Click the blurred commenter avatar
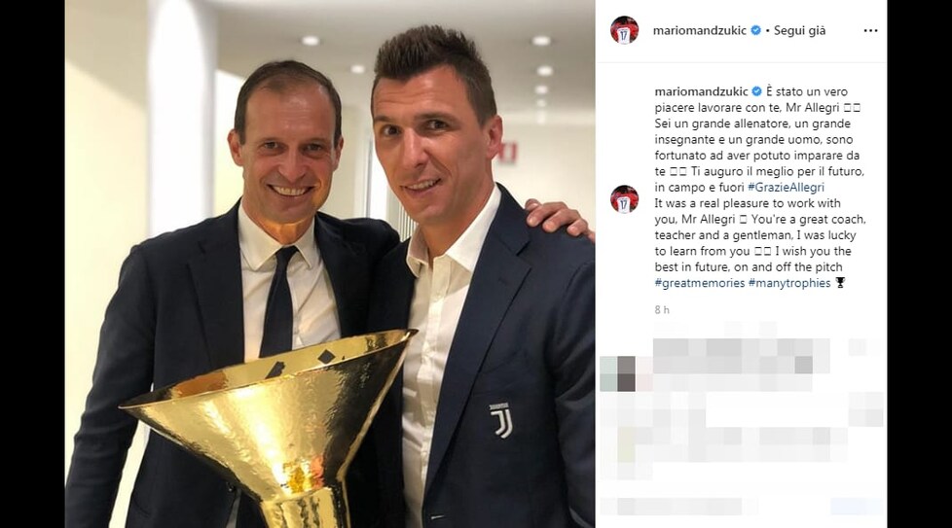The height and width of the screenshot is (528, 952). pyautogui.click(x=617, y=373)
